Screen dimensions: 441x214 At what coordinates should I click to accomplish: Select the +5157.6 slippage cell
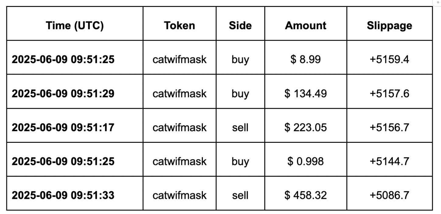click(x=390, y=93)
